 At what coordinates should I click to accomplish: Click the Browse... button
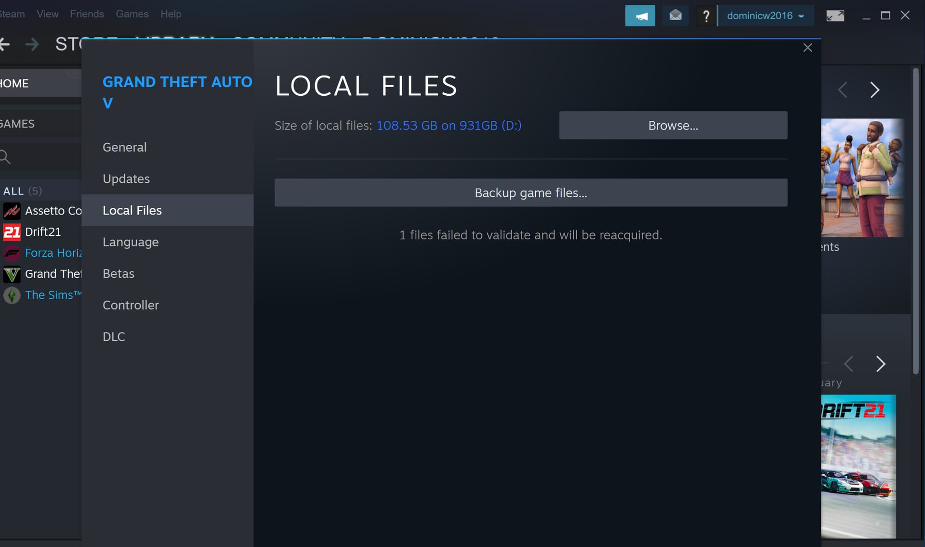[673, 126]
